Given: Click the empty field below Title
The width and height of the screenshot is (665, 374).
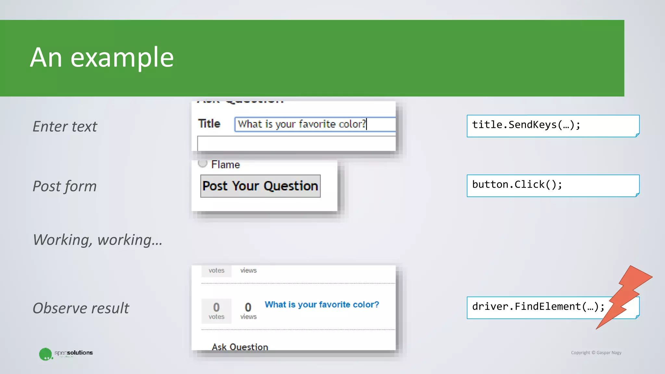Looking at the screenshot, I should coord(296,143).
